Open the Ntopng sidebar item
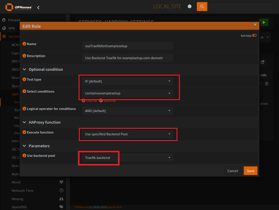 tap(17, 199)
